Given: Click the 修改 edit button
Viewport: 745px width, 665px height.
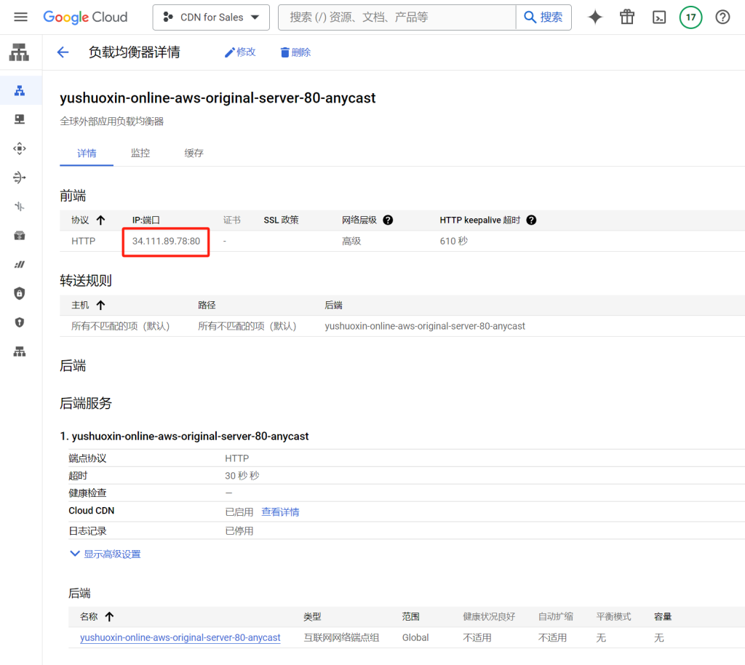Looking at the screenshot, I should 240,52.
